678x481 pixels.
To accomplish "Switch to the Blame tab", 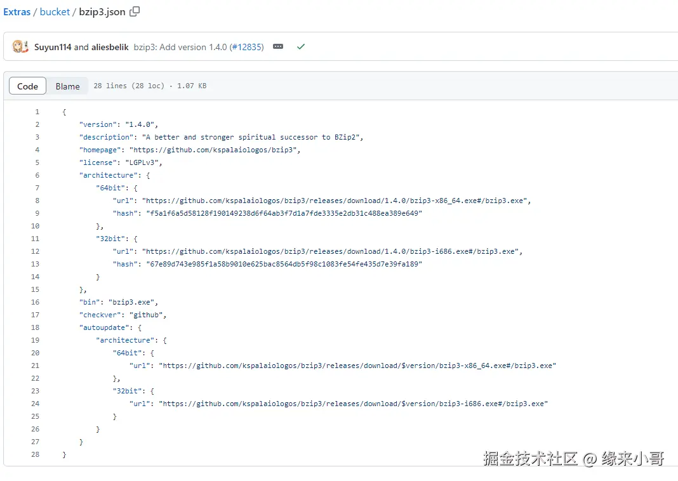I will [x=67, y=86].
